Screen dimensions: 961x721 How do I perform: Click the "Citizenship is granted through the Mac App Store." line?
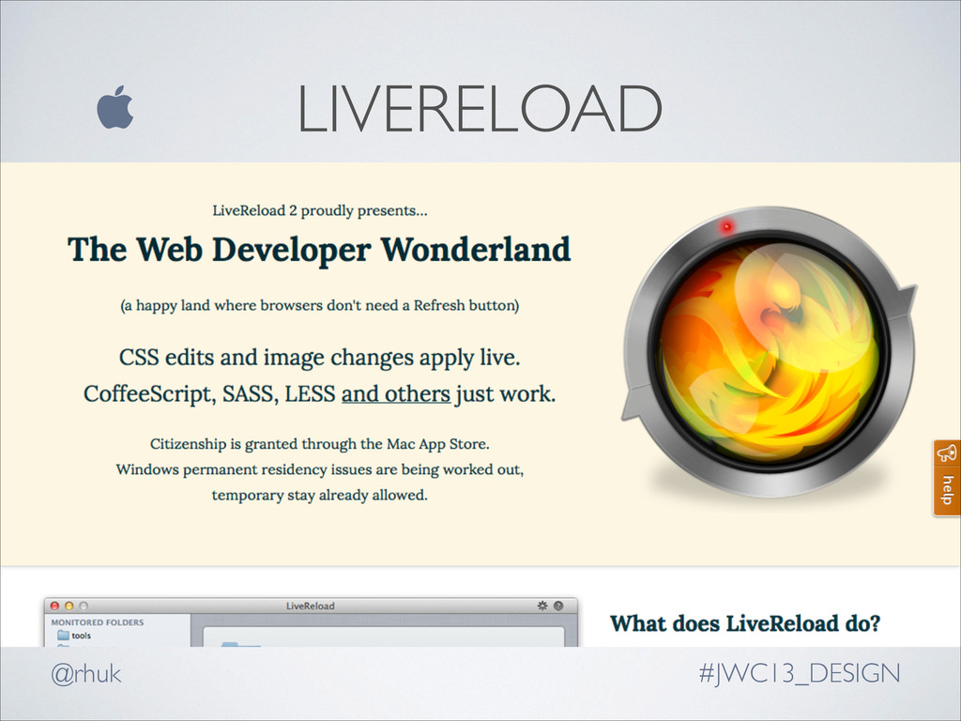(320, 444)
